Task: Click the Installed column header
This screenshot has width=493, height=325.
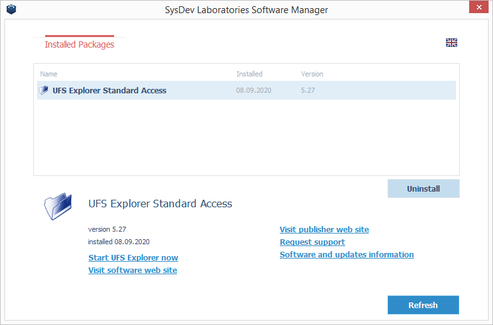Action: (250, 74)
